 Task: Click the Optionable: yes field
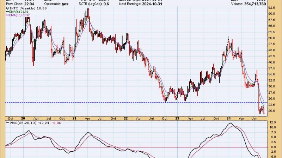tap(56, 4)
